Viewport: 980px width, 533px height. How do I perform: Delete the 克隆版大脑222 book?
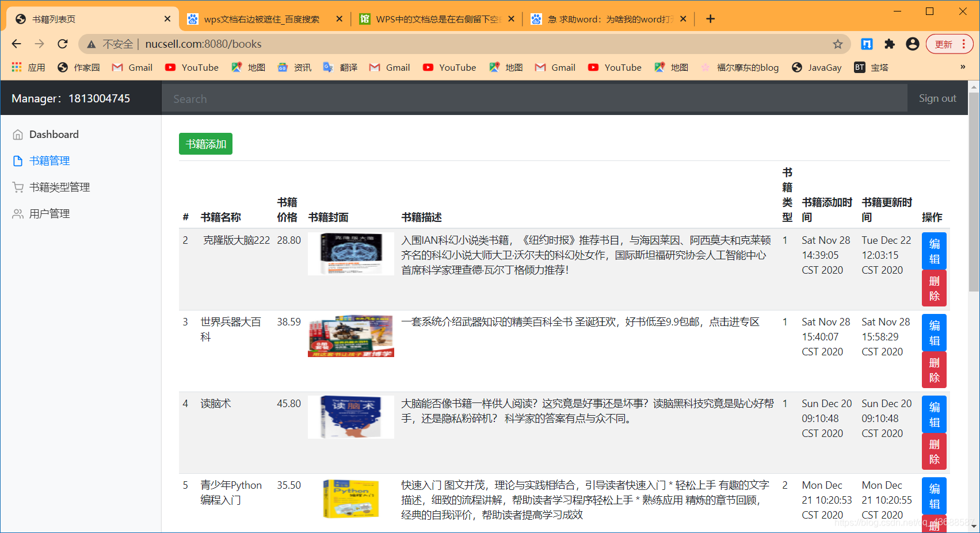pyautogui.click(x=934, y=289)
